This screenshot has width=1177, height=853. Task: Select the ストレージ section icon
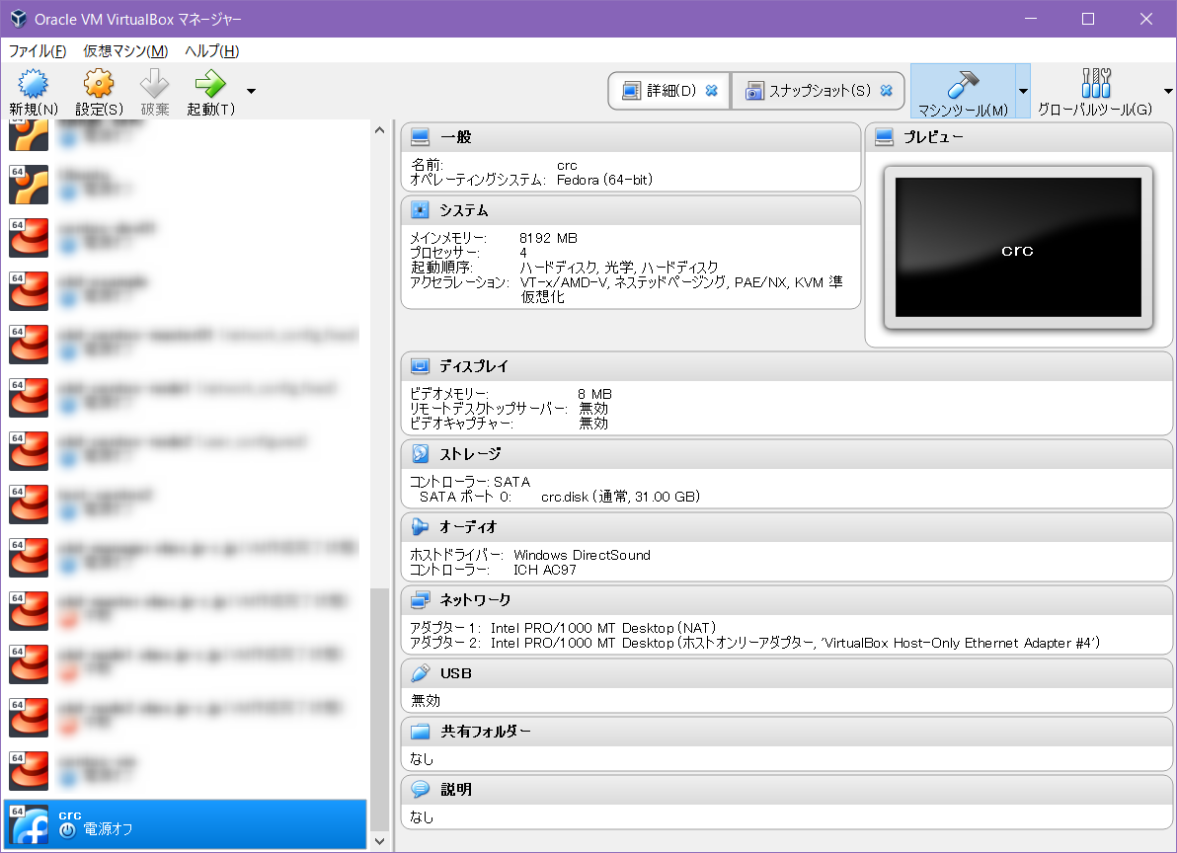pos(419,453)
